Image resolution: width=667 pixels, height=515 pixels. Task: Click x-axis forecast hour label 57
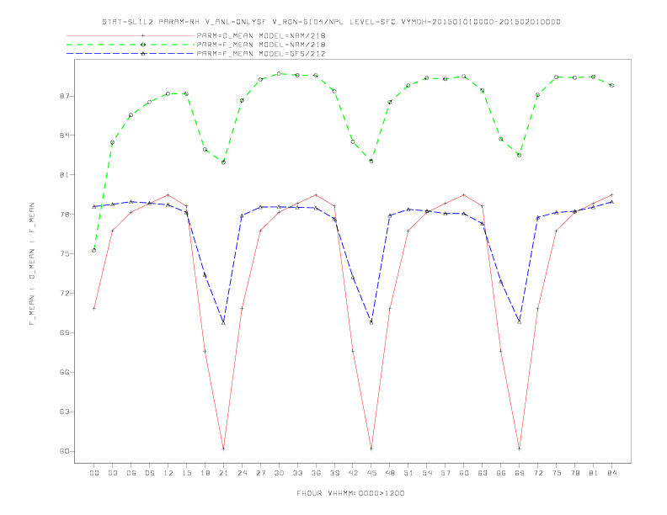coord(446,473)
